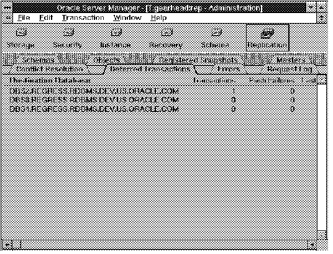Viewport: 333px width, 254px height.
Task: Switch to the Registered Snapshots tab
Action: (x=198, y=60)
